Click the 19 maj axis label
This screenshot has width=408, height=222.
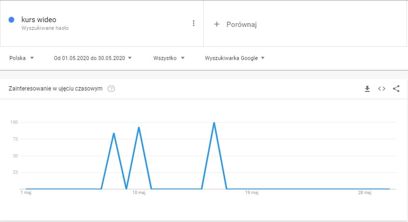(251, 193)
